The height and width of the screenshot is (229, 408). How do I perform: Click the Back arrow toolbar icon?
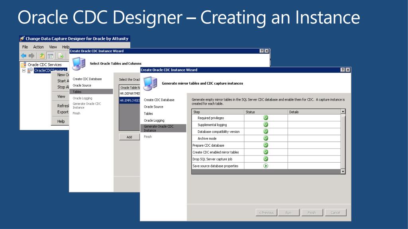click(24, 56)
